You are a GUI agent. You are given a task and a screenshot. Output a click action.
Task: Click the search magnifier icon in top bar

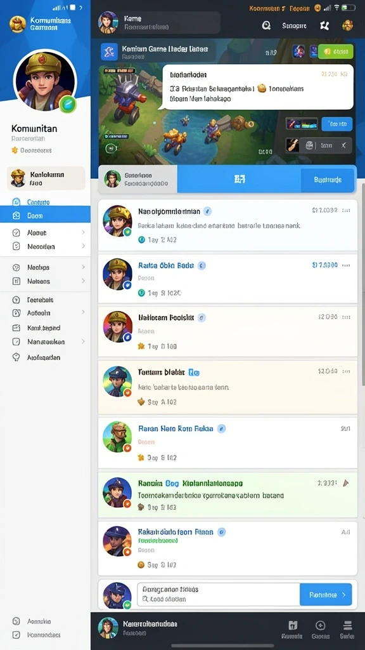[266, 25]
